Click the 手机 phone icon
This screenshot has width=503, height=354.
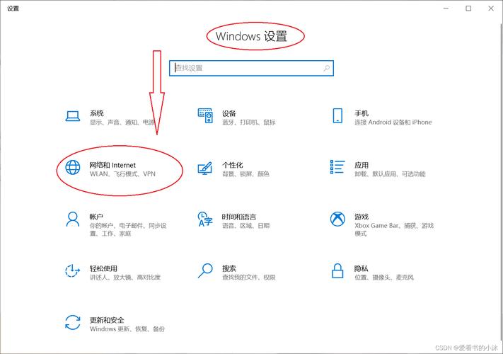coord(337,115)
